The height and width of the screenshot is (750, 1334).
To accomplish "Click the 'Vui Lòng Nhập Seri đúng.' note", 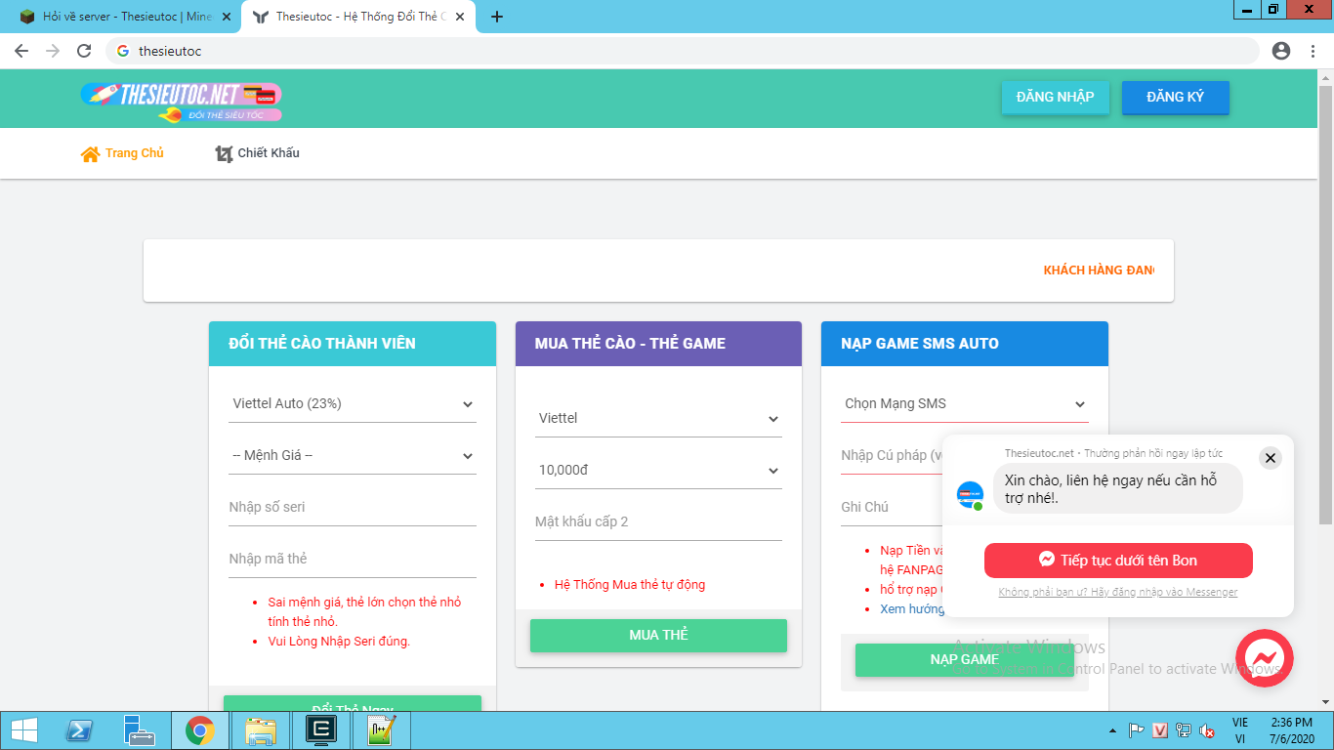I will pos(339,642).
